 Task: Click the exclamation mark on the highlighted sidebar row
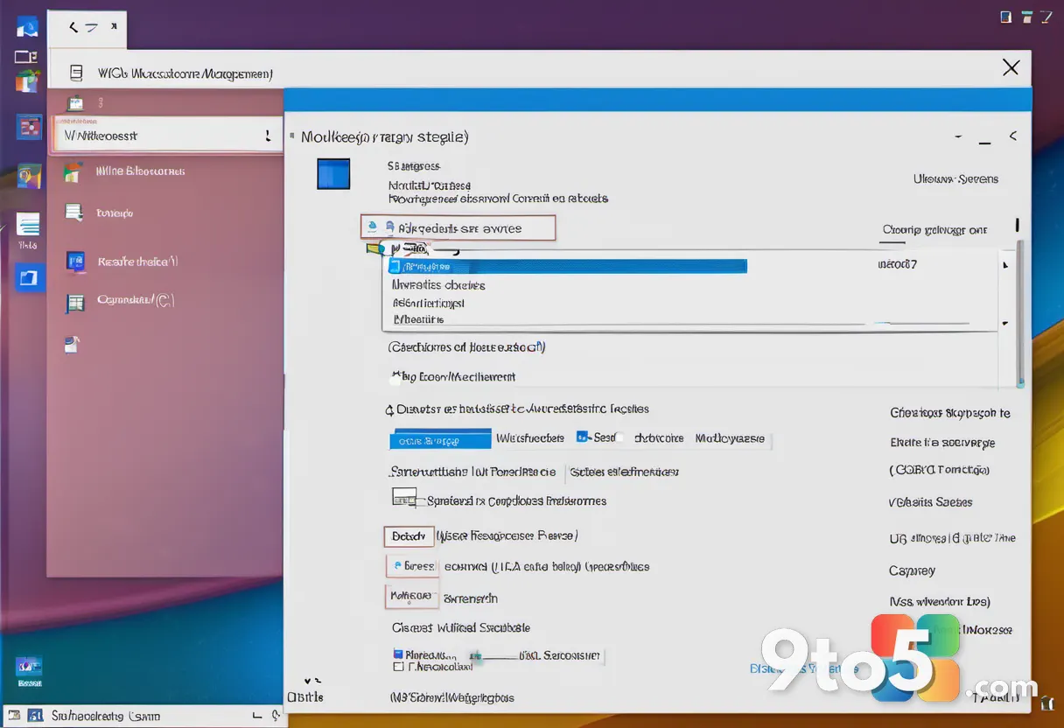click(267, 136)
